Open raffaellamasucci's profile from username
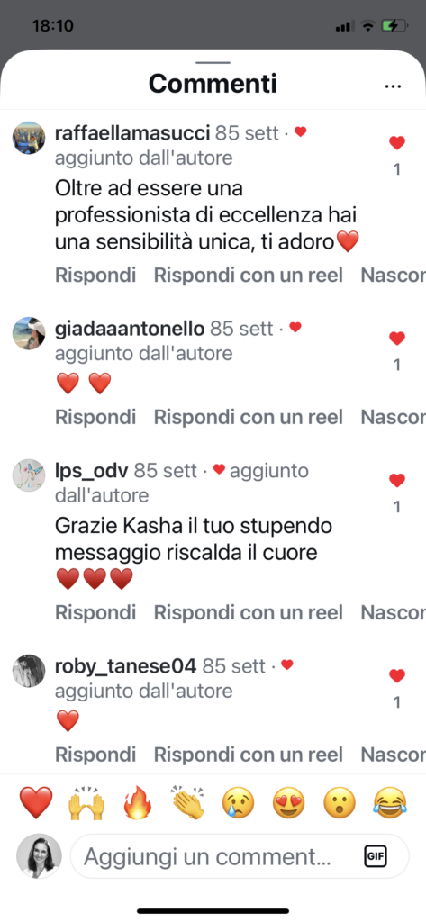This screenshot has height=922, width=426. pyautogui.click(x=132, y=133)
